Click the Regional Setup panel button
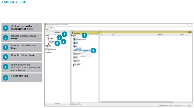Screen dimensions: 194x108 click(57, 32)
